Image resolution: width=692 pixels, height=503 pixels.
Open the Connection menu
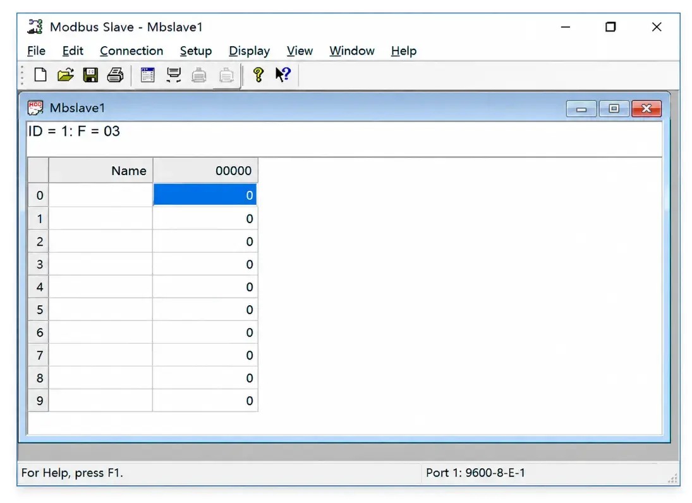pyautogui.click(x=131, y=51)
